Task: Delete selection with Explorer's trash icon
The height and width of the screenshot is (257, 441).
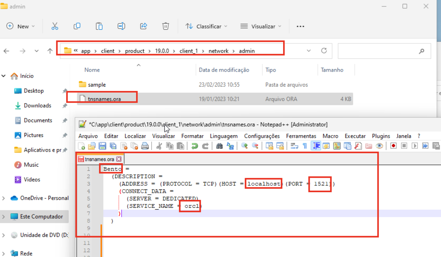Action: tap(165, 26)
